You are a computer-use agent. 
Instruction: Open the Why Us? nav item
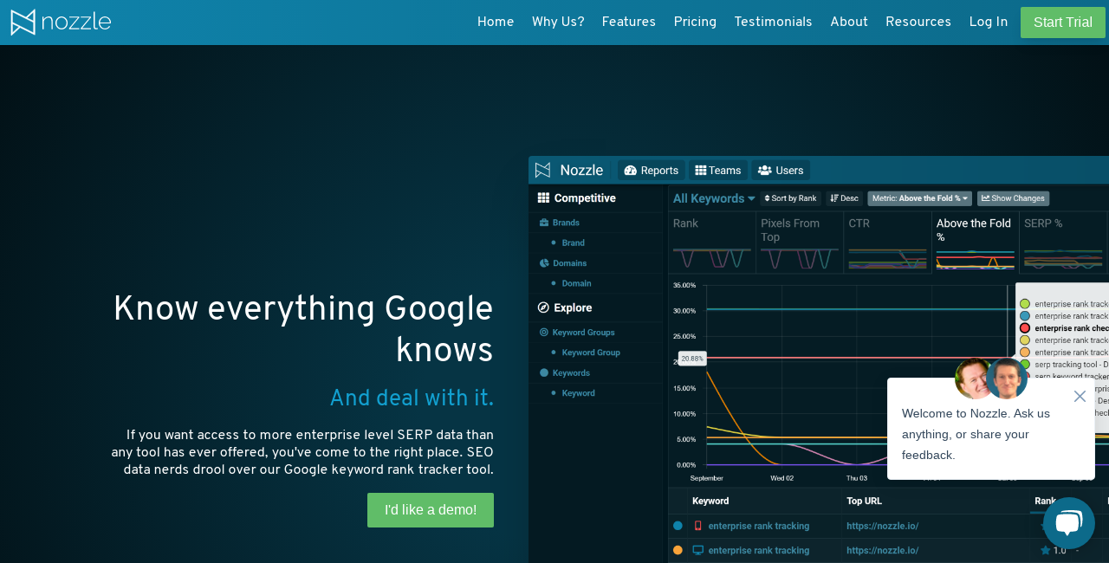pos(558,23)
